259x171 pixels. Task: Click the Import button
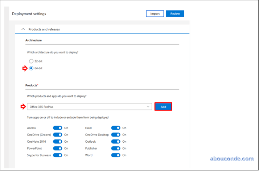155,14
